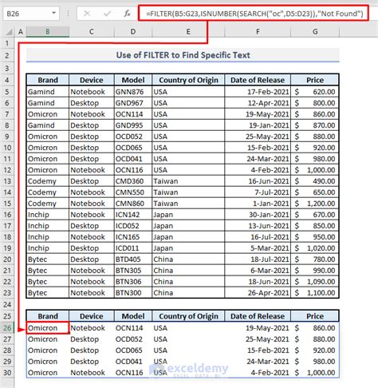
Task: Select column D header
Action: (133, 32)
